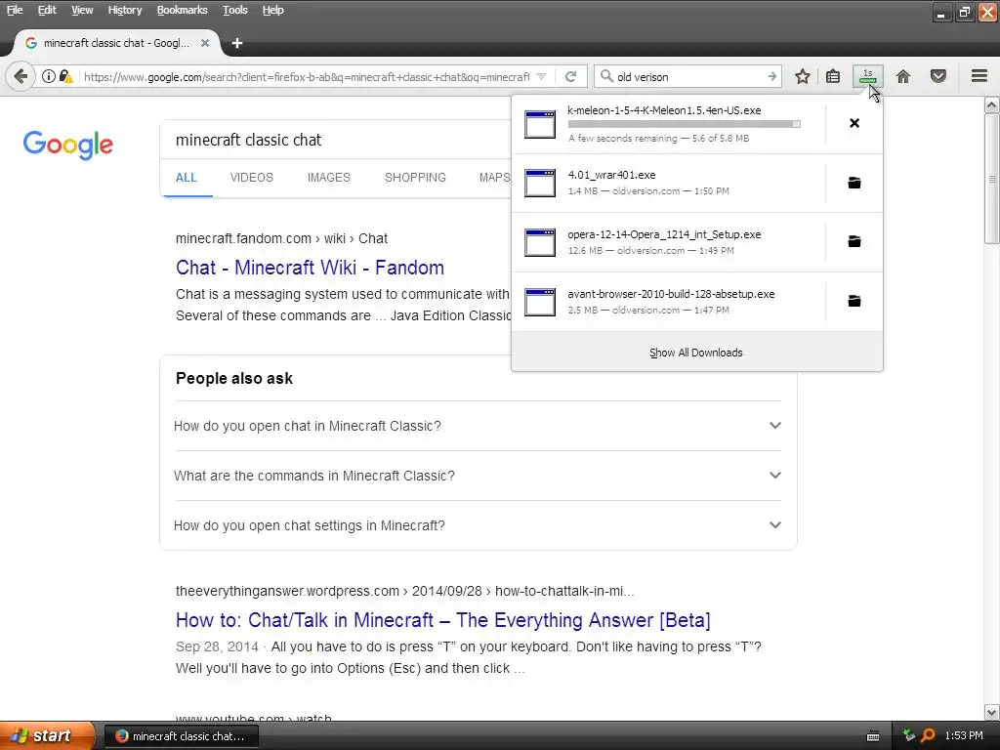Select the ALL search results tab
This screenshot has width=1000, height=750.
tap(187, 178)
